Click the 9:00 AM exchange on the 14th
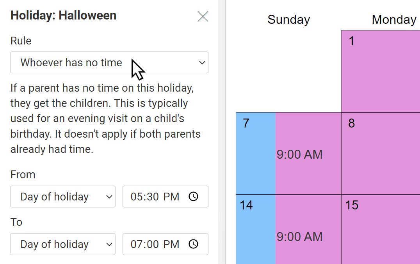 pos(299,237)
